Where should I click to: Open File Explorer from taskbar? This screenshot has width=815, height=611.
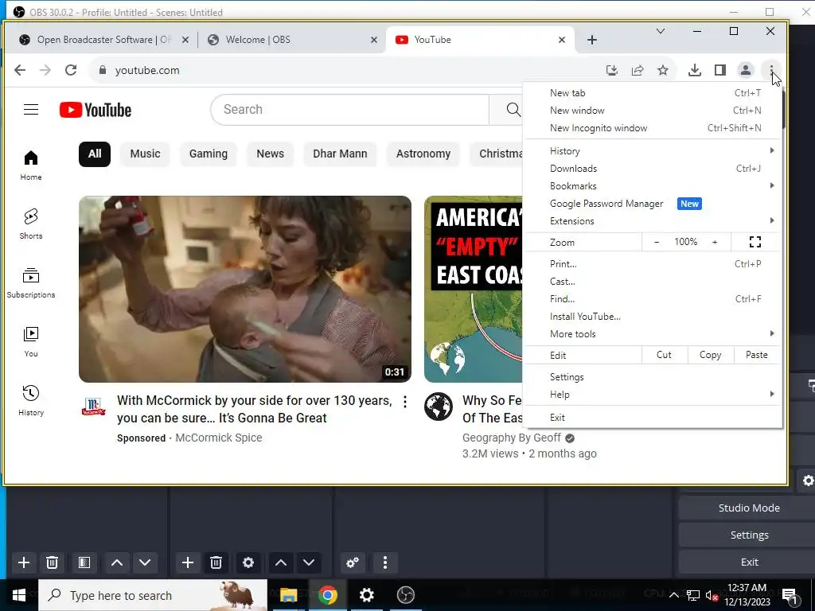pos(288,595)
